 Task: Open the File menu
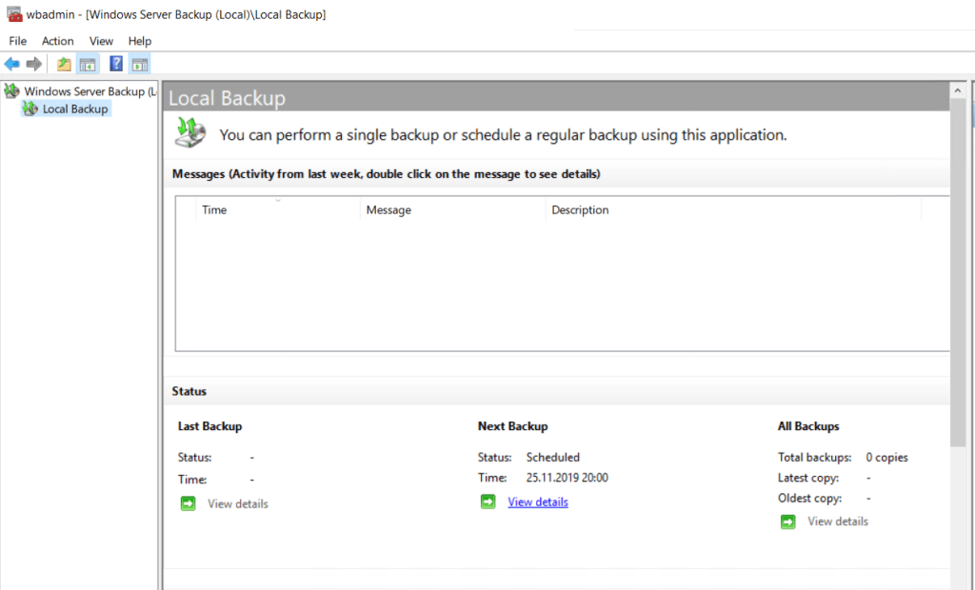pyautogui.click(x=18, y=41)
